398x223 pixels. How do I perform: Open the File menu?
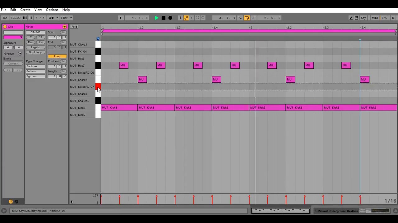4,10
